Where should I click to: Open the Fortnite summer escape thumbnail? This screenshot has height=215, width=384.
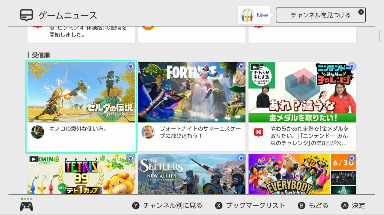click(192, 92)
